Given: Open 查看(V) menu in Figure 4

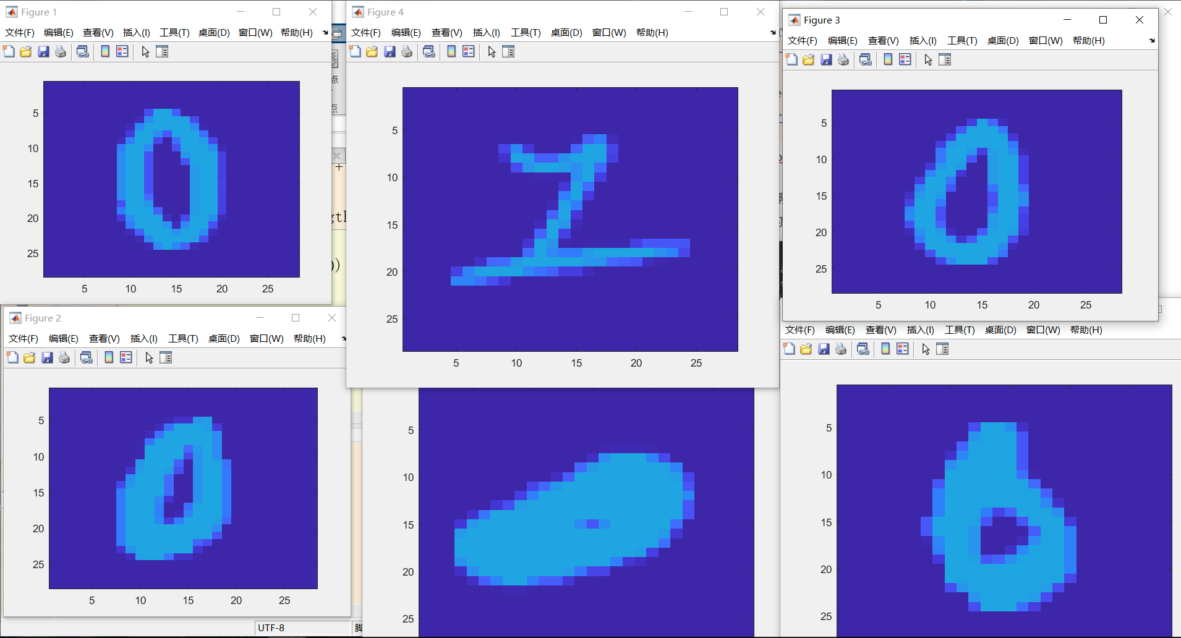Looking at the screenshot, I should click(x=447, y=33).
